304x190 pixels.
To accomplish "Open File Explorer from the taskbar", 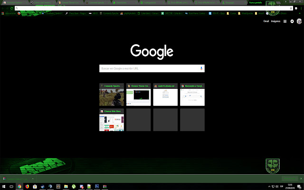I will click(66, 187).
